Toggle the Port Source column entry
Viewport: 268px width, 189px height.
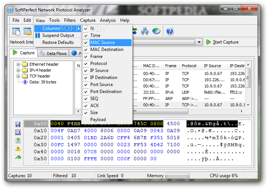[107, 85]
